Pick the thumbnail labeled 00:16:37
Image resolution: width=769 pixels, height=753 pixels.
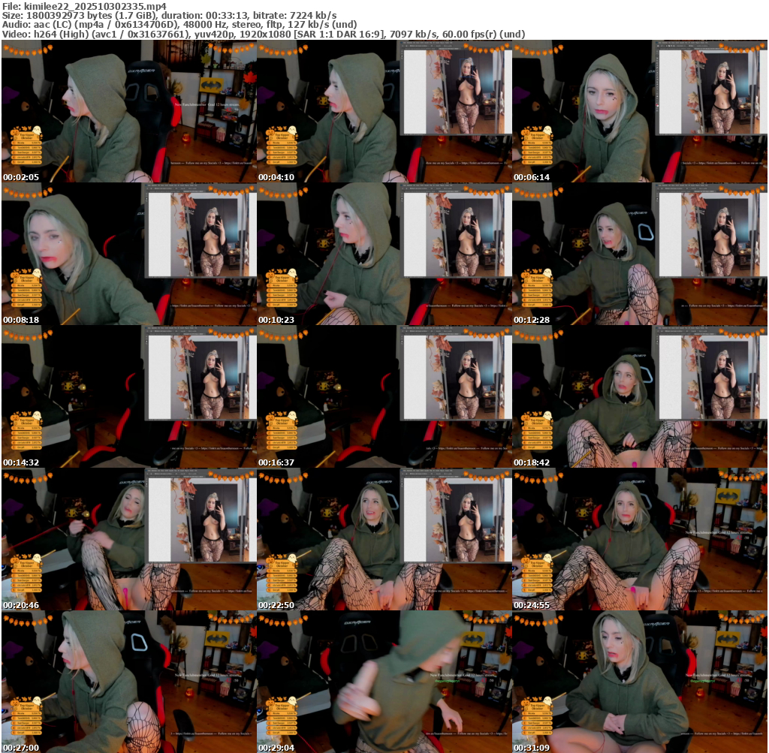[x=384, y=396]
